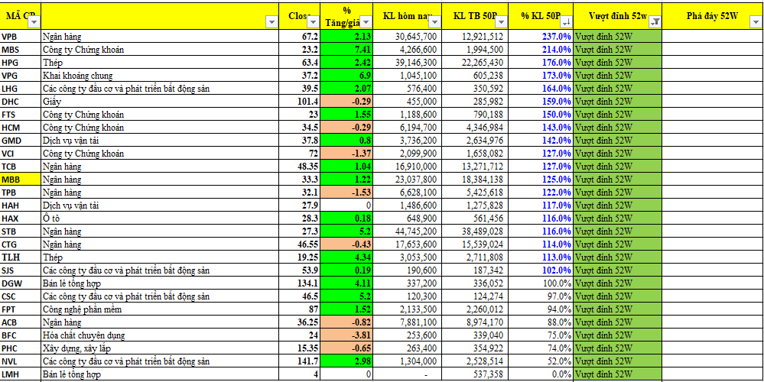Click the green 7.41 change cell for MBS
The width and height of the screenshot is (764, 382).
click(x=348, y=49)
